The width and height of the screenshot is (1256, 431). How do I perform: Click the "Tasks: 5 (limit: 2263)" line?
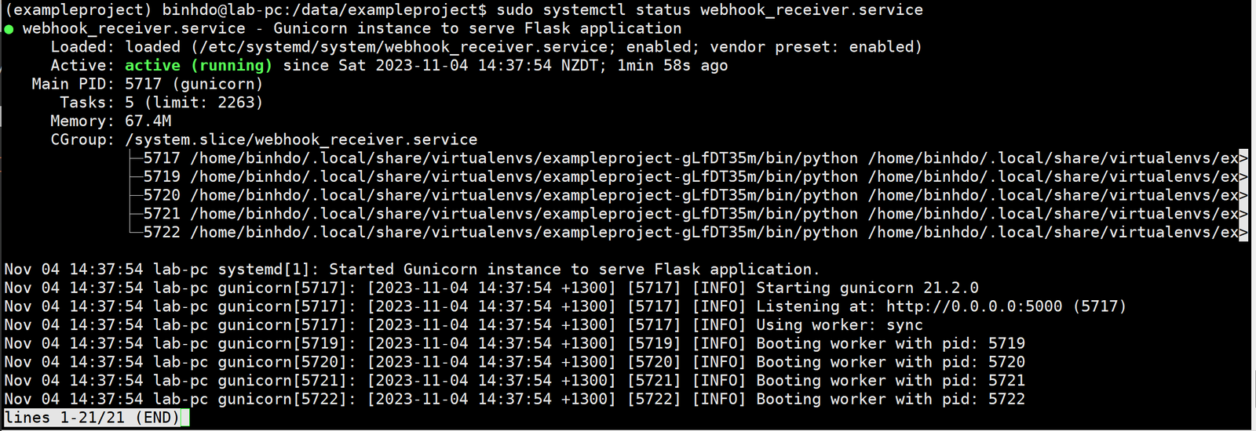(x=161, y=103)
